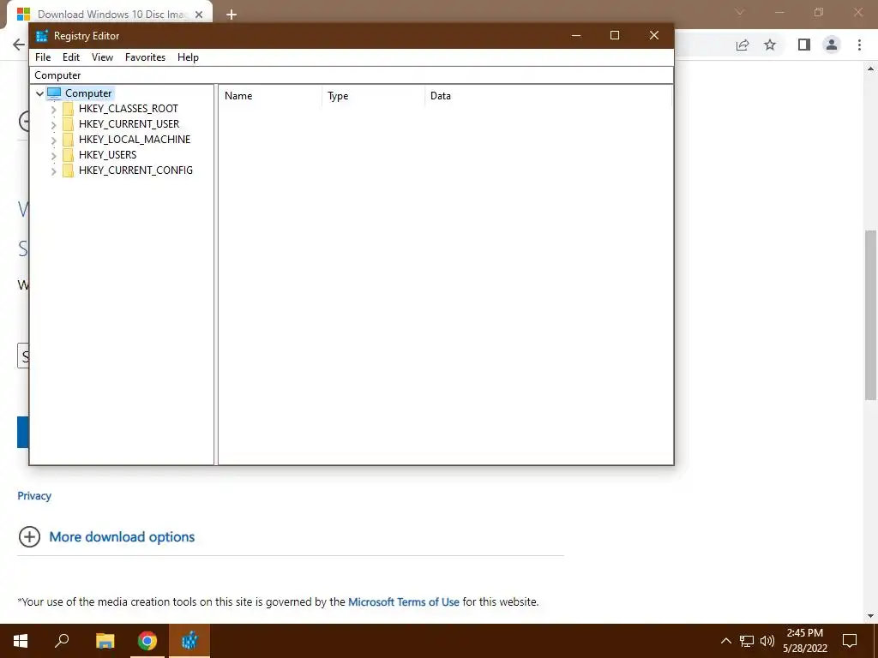878x658 pixels.
Task: Click the page's vertical scrollbar thumb
Action: coord(870,314)
